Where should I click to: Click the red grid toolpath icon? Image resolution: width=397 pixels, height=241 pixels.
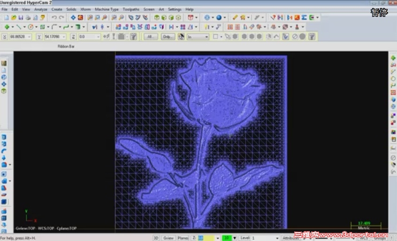click(230, 27)
